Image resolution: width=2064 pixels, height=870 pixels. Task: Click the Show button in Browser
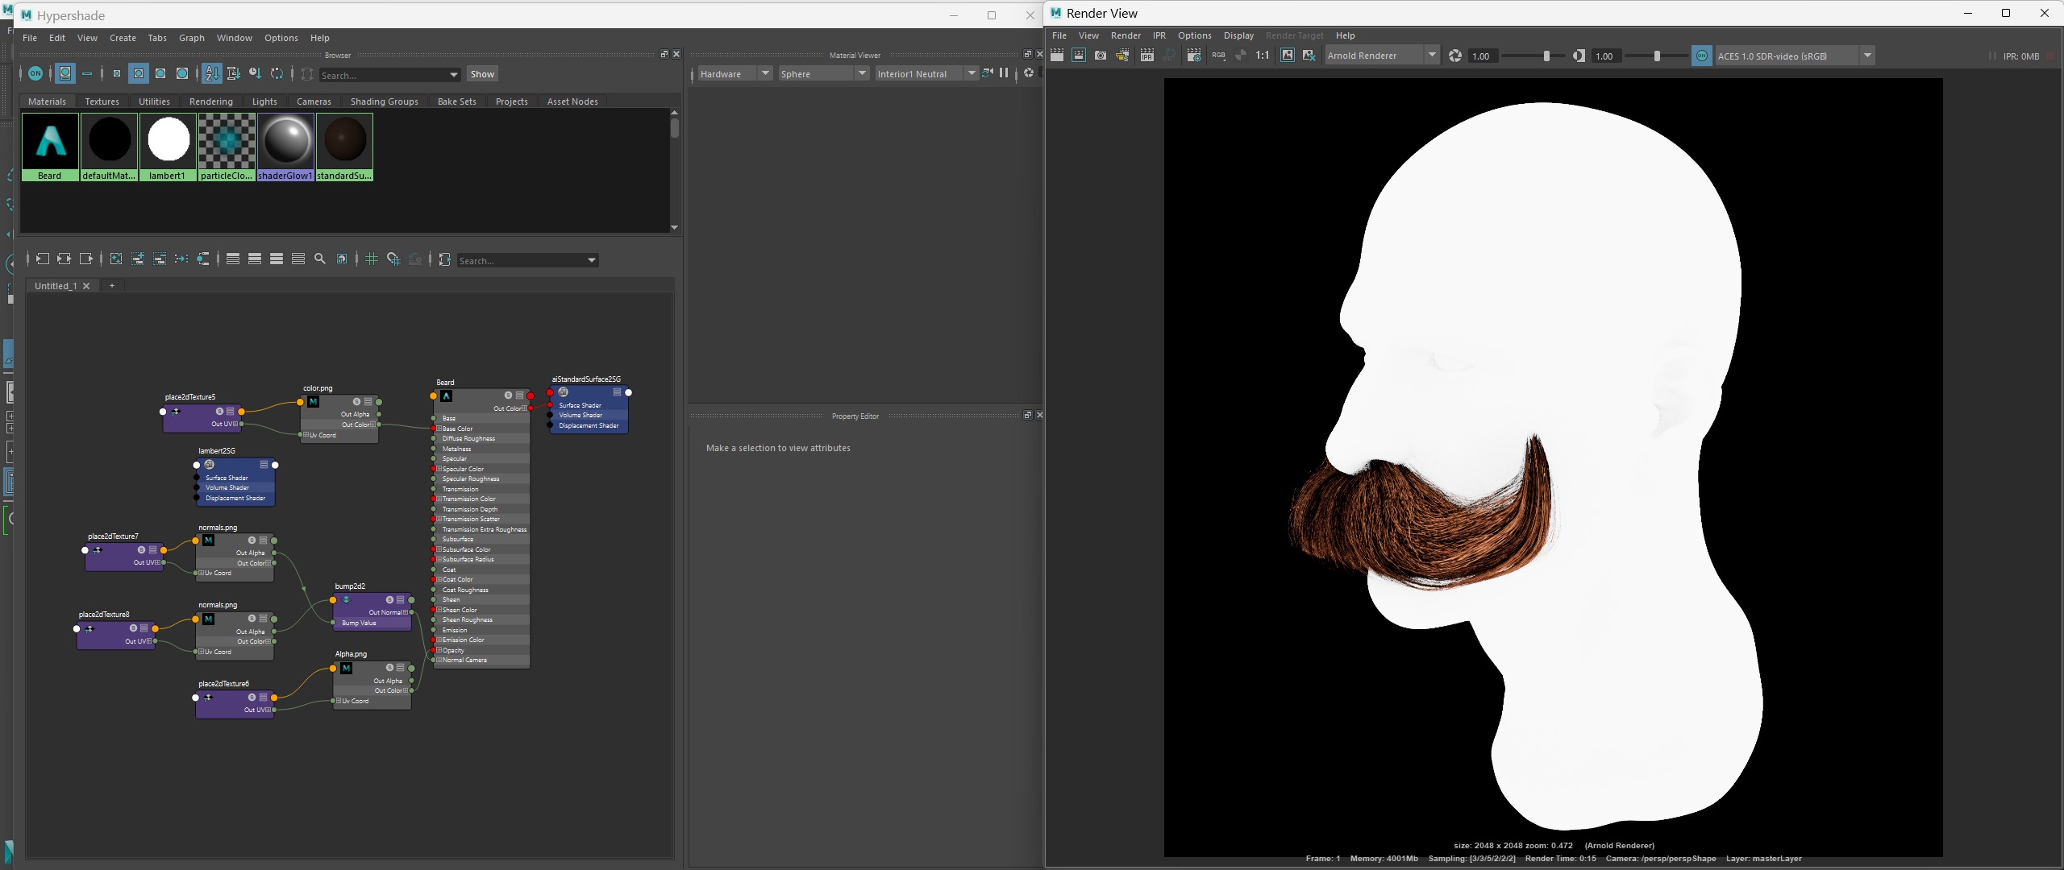(482, 74)
